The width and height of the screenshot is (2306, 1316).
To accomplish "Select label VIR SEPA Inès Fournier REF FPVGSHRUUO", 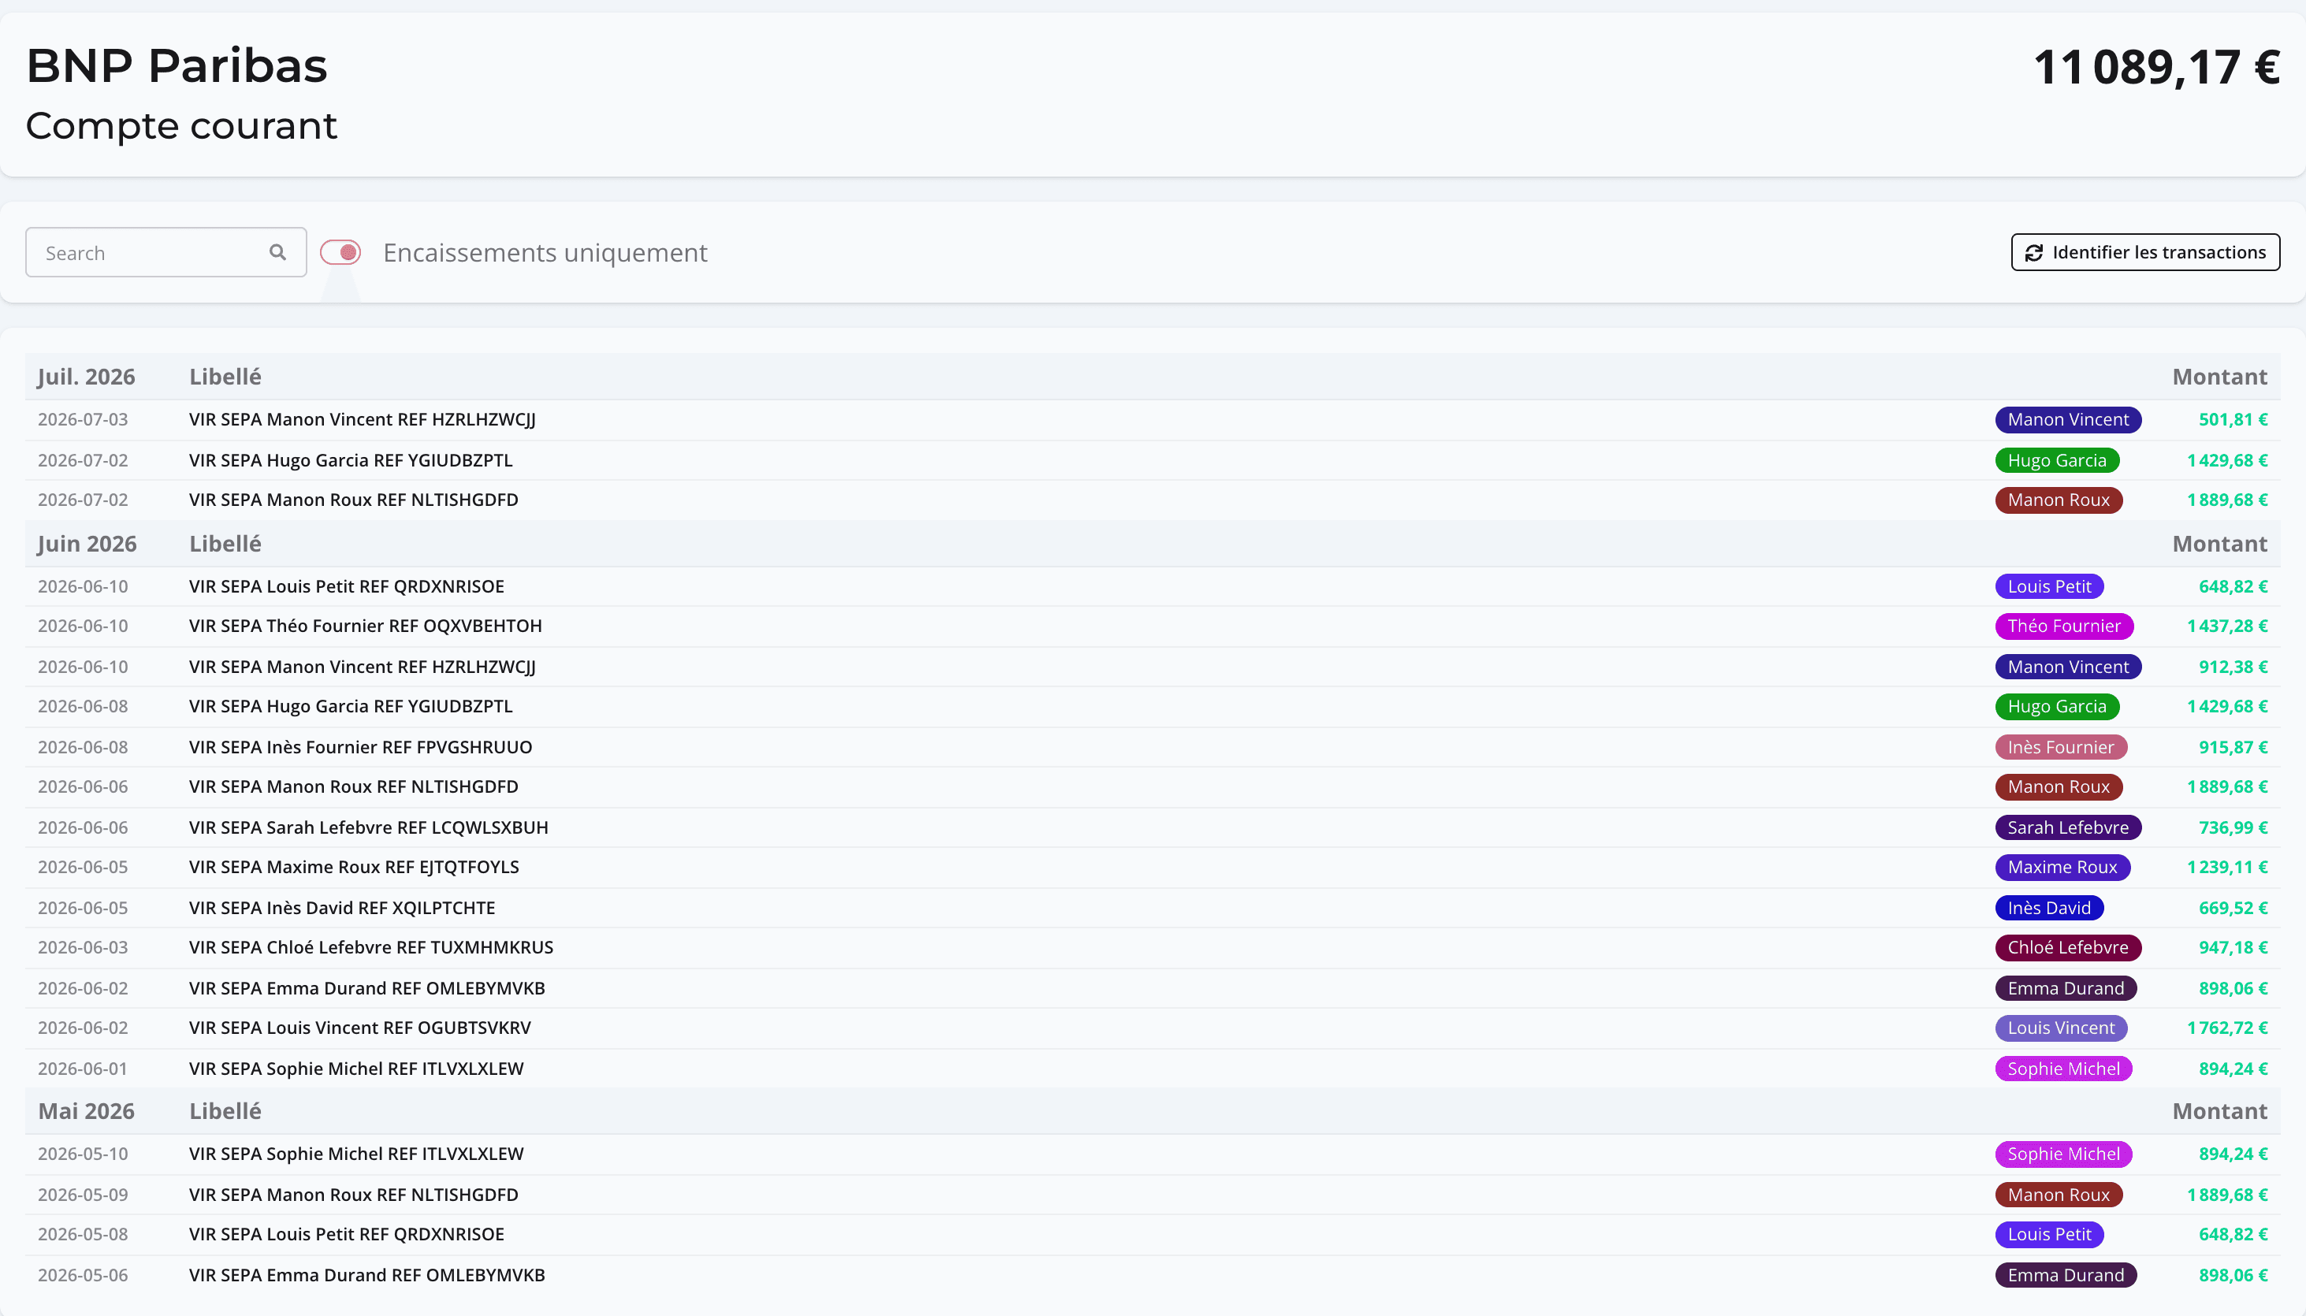I will (x=361, y=748).
